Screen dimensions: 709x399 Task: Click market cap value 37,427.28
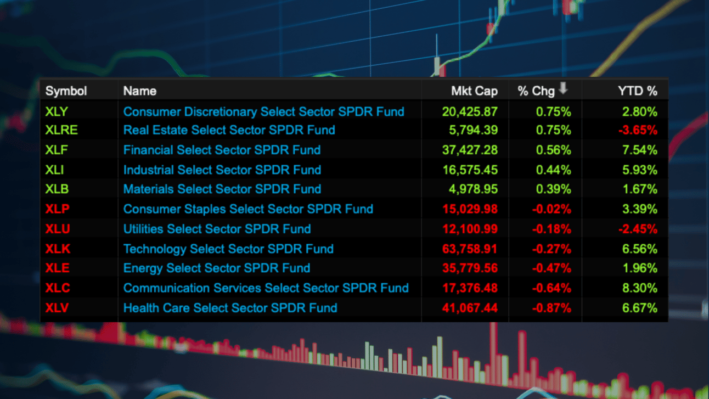[x=470, y=150]
